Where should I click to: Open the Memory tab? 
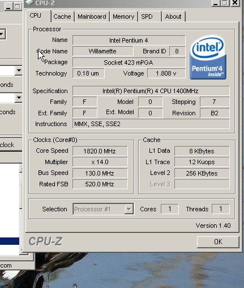pyautogui.click(x=123, y=16)
